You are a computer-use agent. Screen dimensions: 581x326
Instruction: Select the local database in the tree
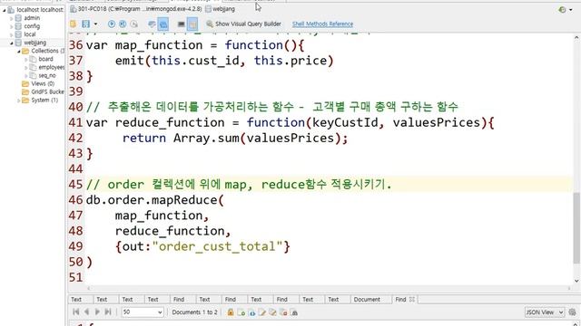(30, 34)
